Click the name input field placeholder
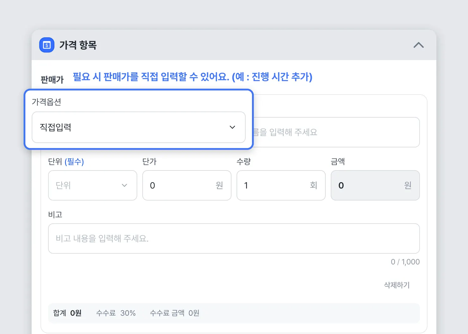 coord(335,132)
